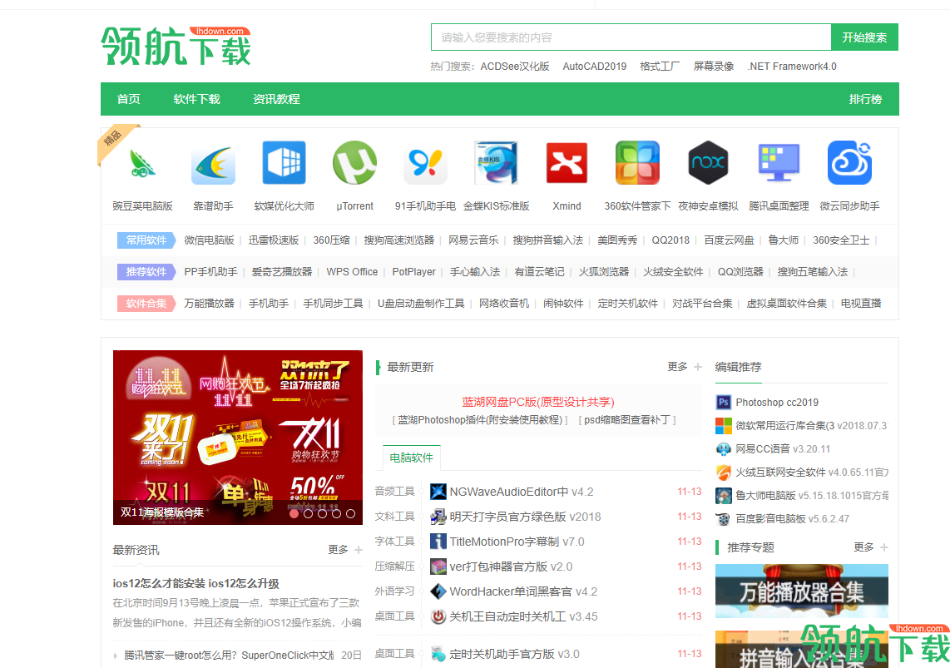Click the 领航下载 site logo
Viewport: 950px width, 668px height.
click(176, 46)
